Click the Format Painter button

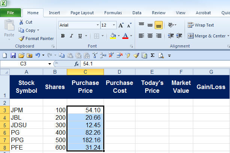click(36, 39)
